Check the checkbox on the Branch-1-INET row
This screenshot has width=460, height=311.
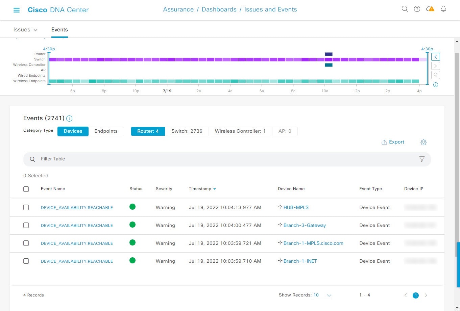(x=26, y=261)
